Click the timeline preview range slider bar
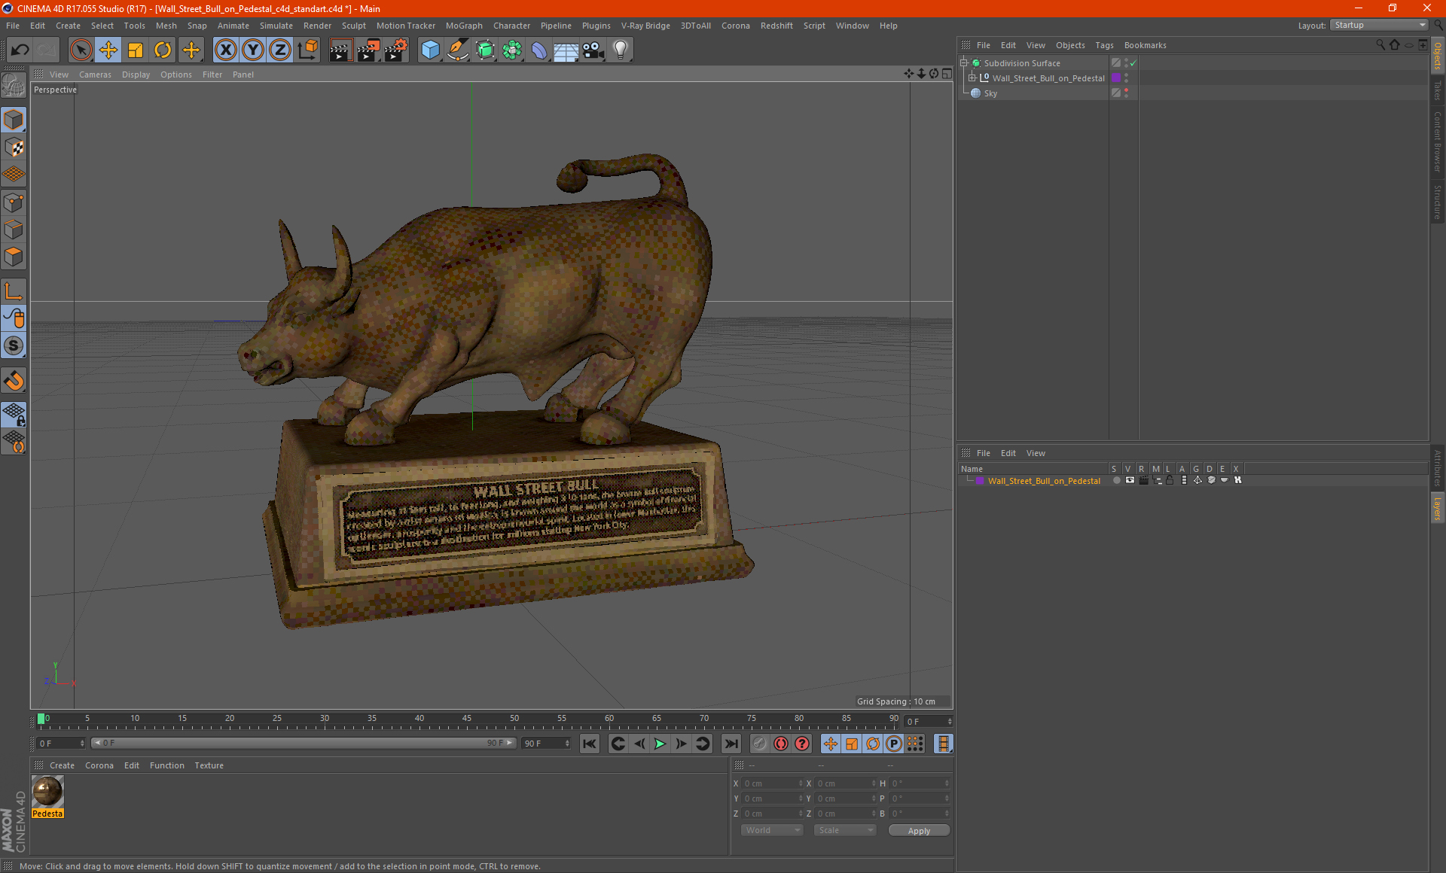Image resolution: width=1446 pixels, height=873 pixels. tap(303, 743)
